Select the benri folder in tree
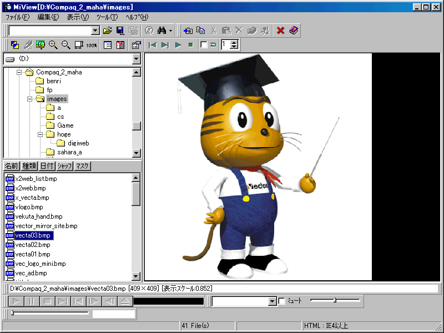Viewport: 444px width, 333px height. (53, 81)
